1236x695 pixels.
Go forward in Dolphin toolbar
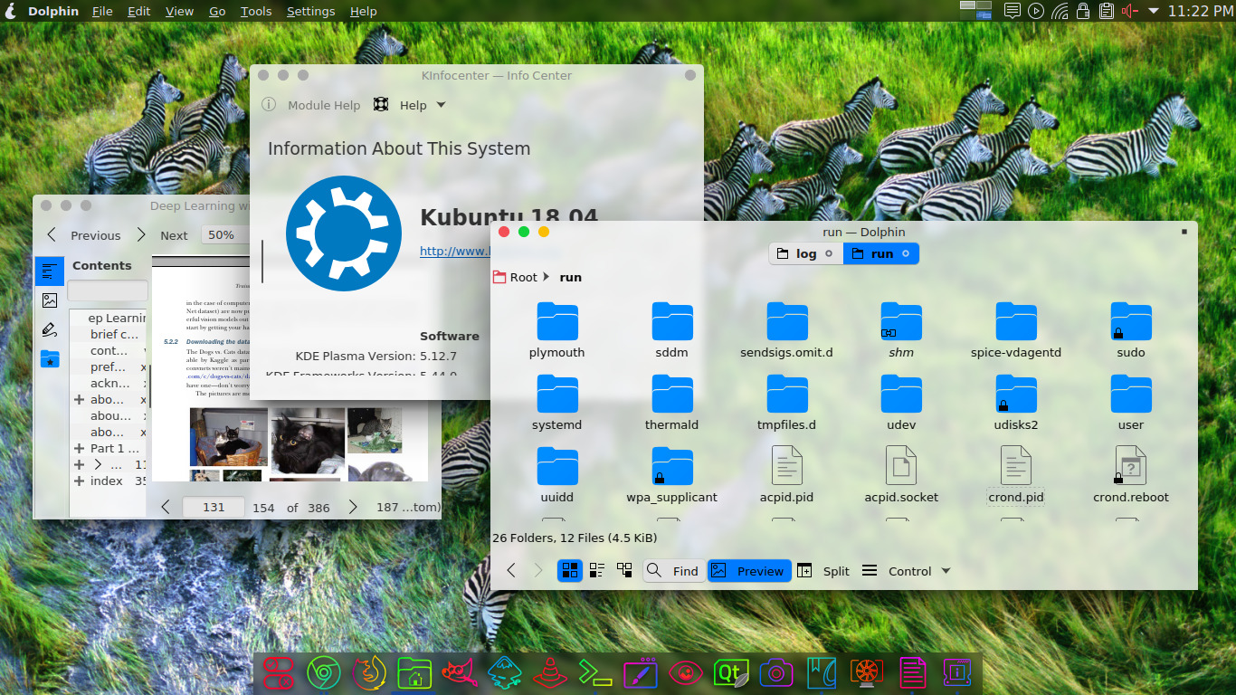coord(537,570)
